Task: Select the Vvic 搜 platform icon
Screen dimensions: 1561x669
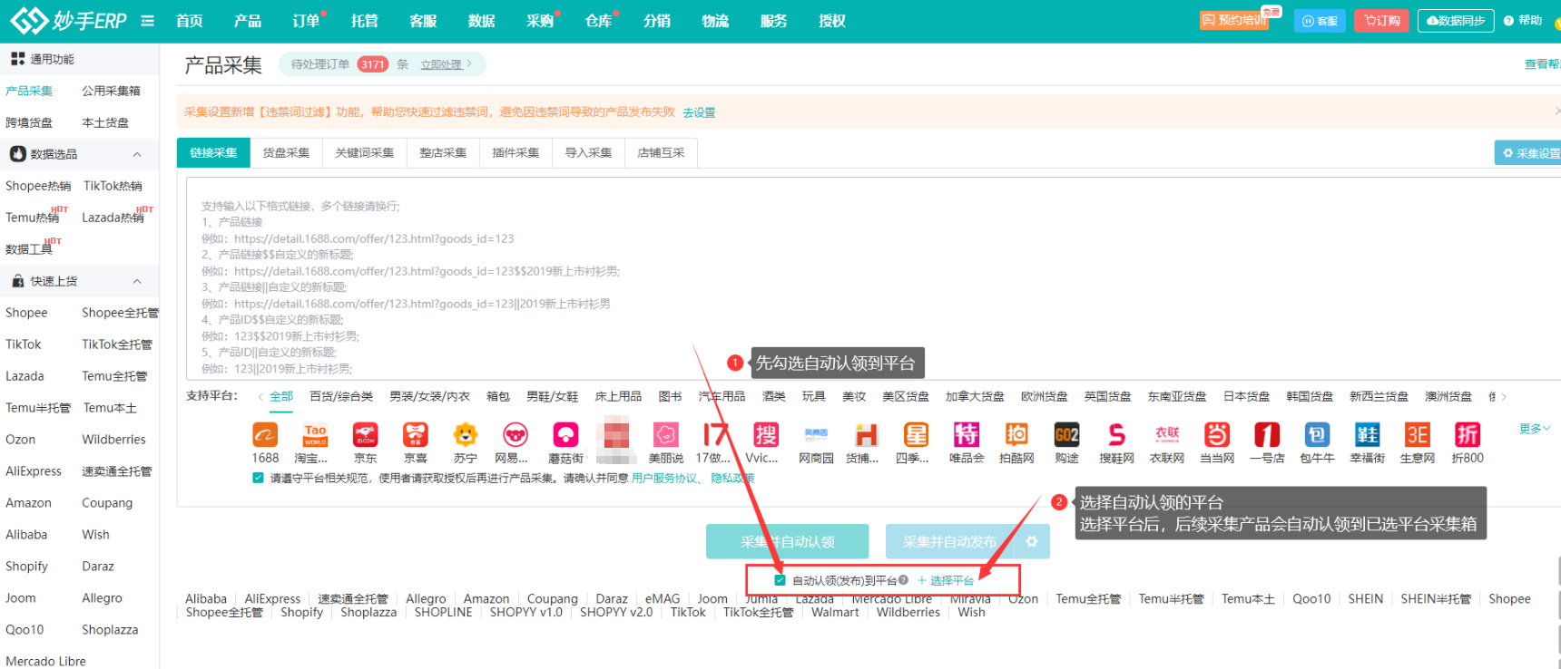Action: pyautogui.click(x=766, y=435)
